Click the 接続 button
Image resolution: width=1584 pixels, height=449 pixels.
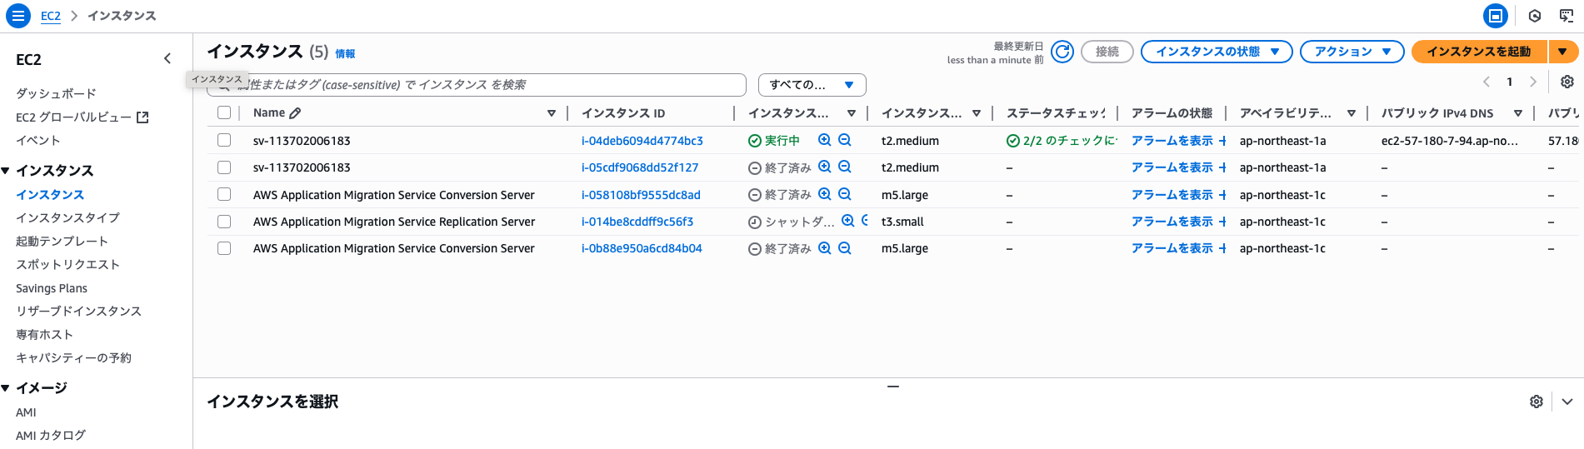(x=1107, y=52)
